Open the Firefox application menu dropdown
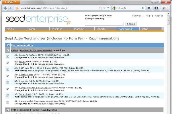This screenshot has width=172, height=114. pyautogui.click(x=12, y=2)
